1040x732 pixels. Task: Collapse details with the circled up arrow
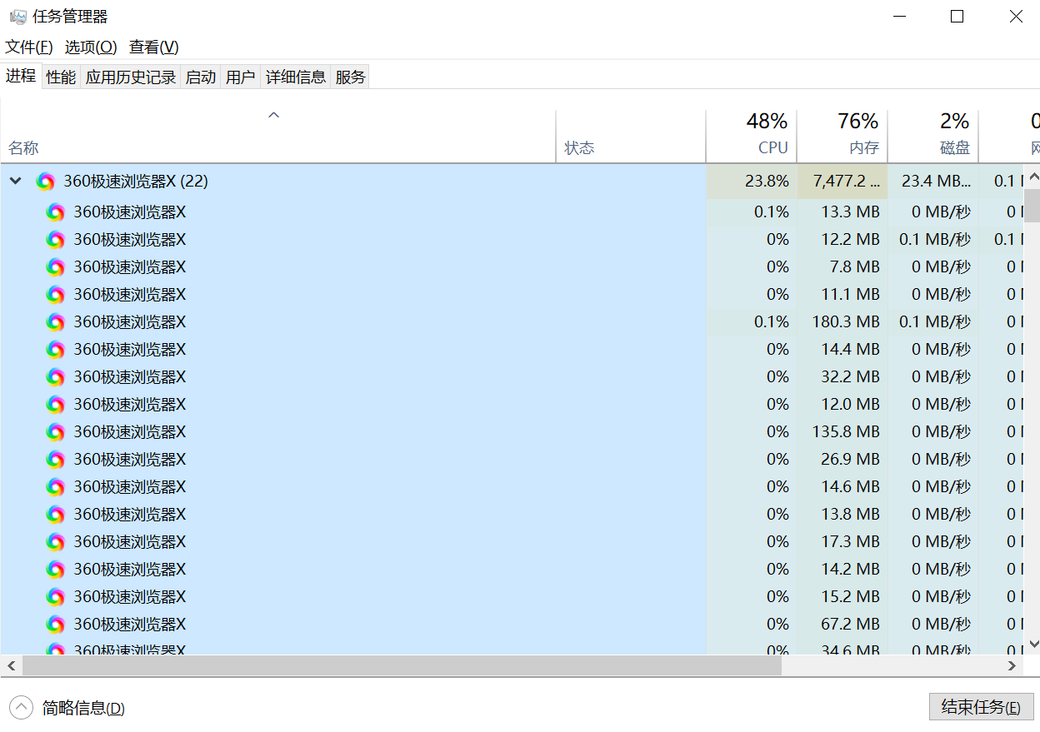click(x=22, y=708)
